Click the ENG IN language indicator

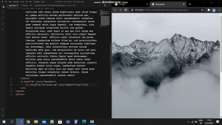coord(201,122)
